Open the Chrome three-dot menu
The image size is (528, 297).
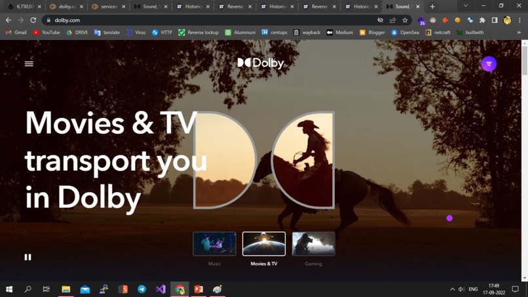pos(519,20)
